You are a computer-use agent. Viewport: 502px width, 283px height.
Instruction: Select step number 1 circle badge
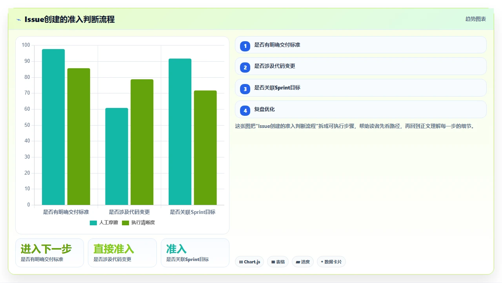[245, 46]
